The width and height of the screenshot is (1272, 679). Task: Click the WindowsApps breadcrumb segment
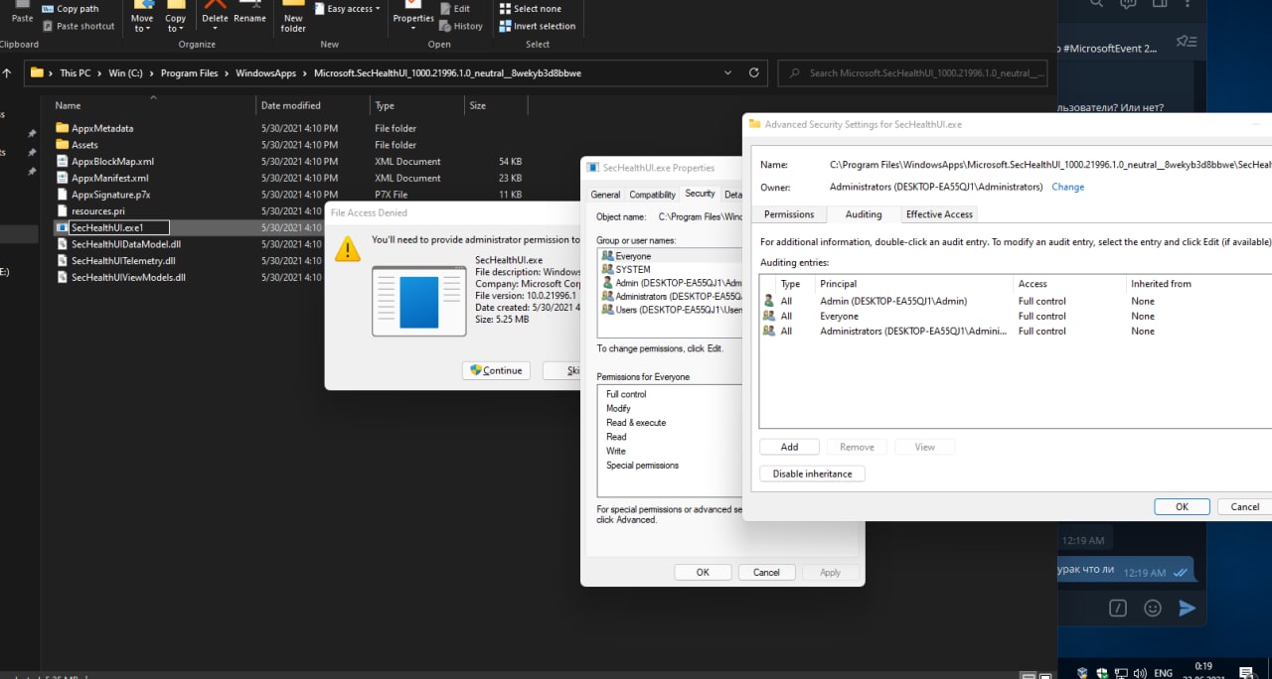(266, 72)
